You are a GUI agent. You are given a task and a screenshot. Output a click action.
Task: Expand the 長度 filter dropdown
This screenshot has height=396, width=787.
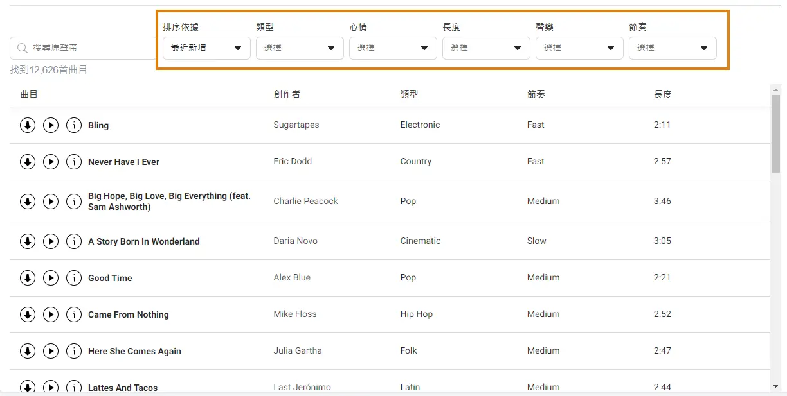(x=486, y=48)
